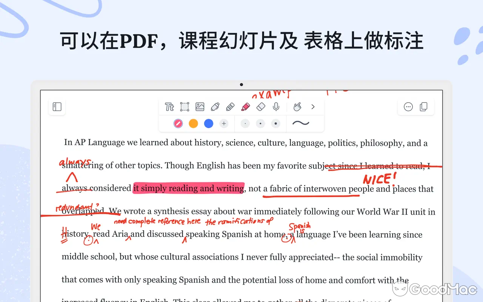This screenshot has width=483, height=302.
Task: Start audio recording with microphone icon
Action: (x=276, y=107)
